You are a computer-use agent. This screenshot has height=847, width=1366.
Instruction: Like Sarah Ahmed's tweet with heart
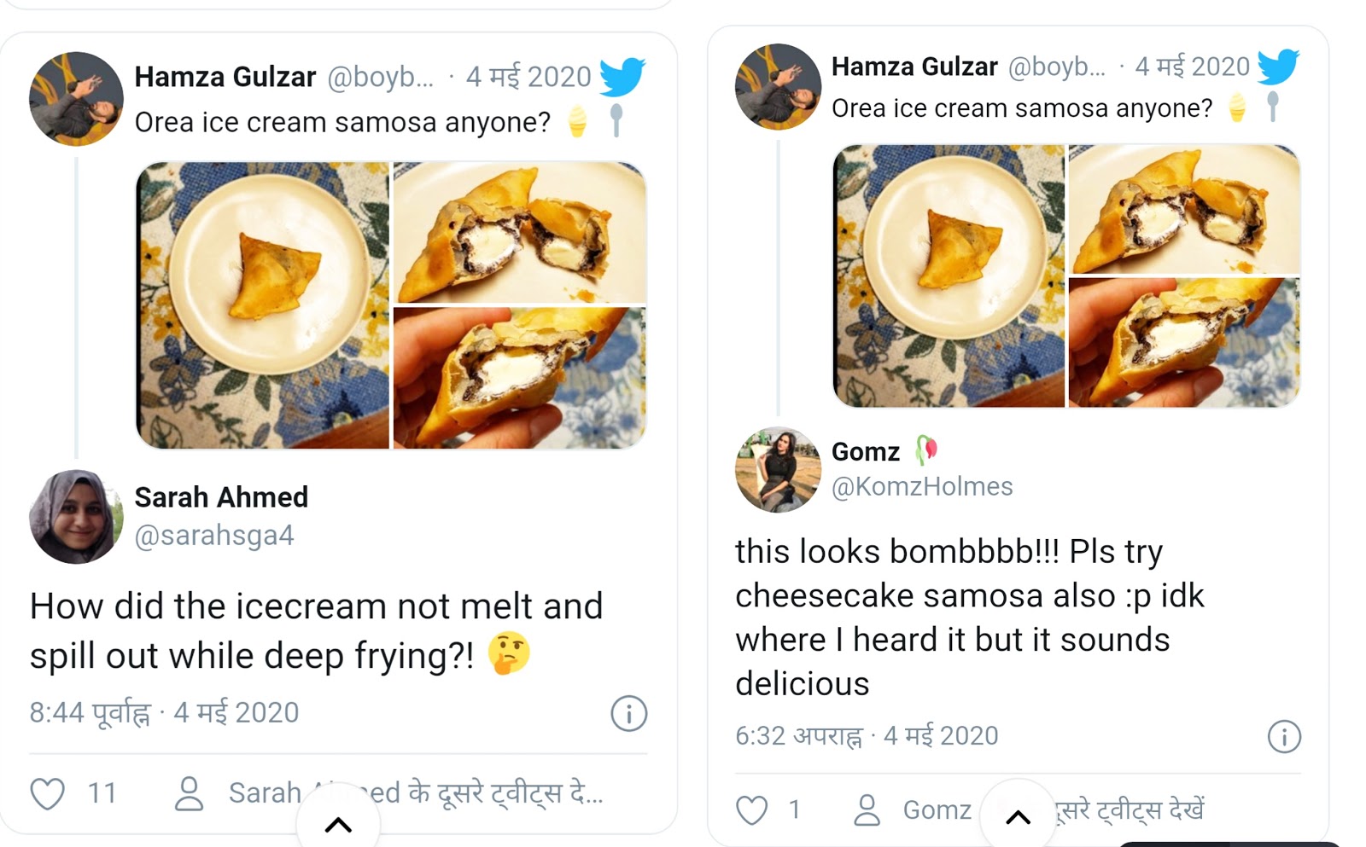(48, 793)
